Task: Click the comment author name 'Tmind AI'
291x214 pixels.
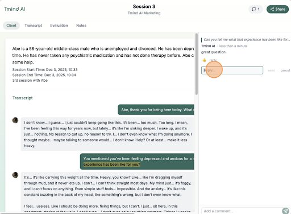Action: [208, 46]
